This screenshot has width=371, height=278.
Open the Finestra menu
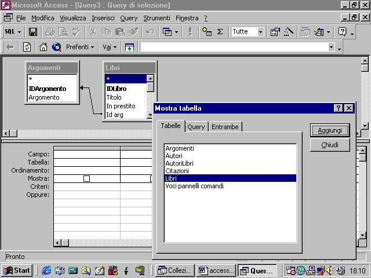tap(187, 18)
